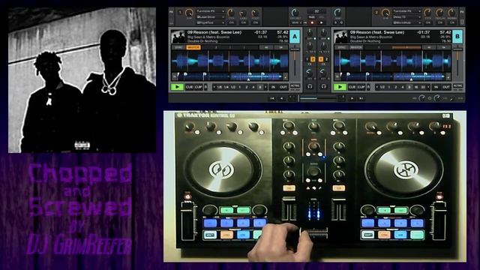This screenshot has width=480, height=270.
Task: Toggle first effect ON in FX unit 1
Action: (232, 22)
